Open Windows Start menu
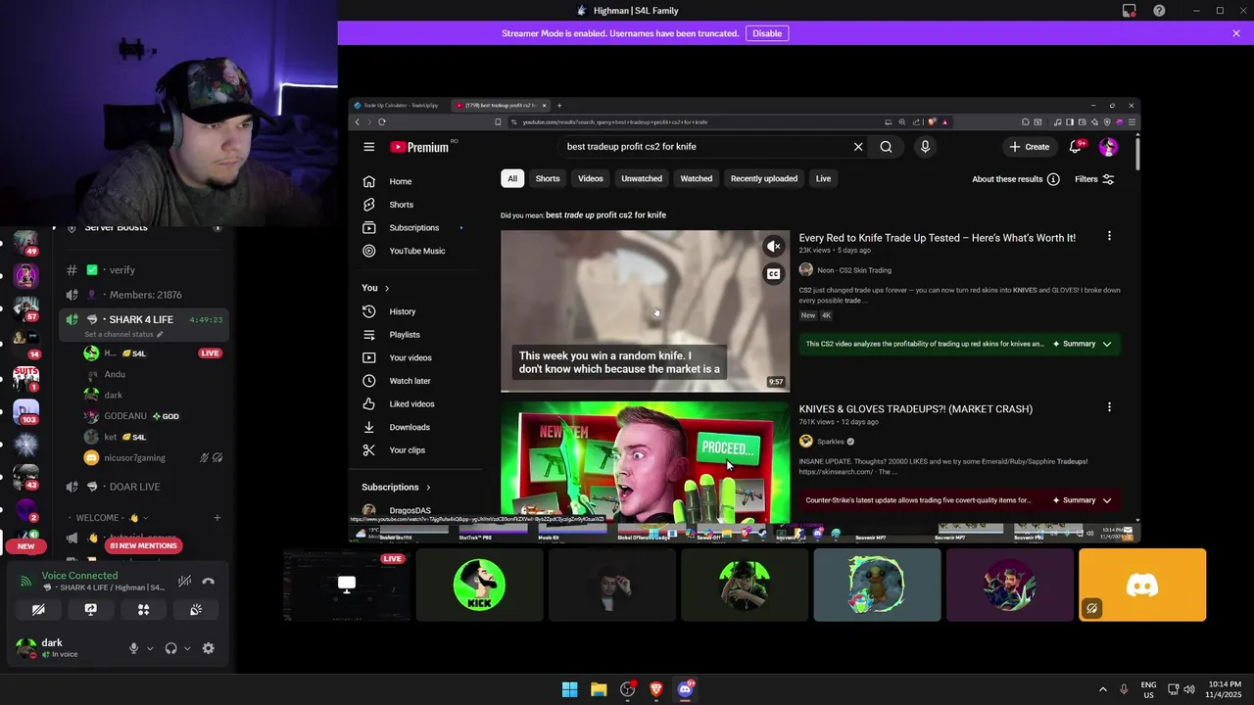 (569, 689)
